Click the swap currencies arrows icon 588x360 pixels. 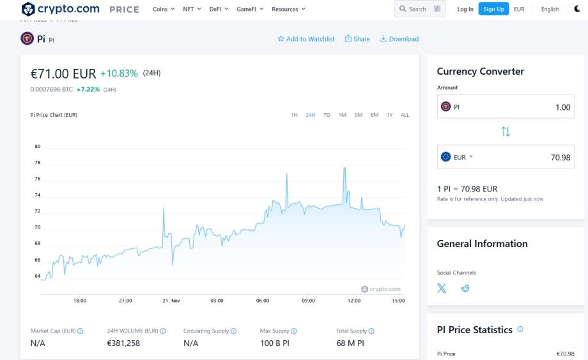pos(506,131)
